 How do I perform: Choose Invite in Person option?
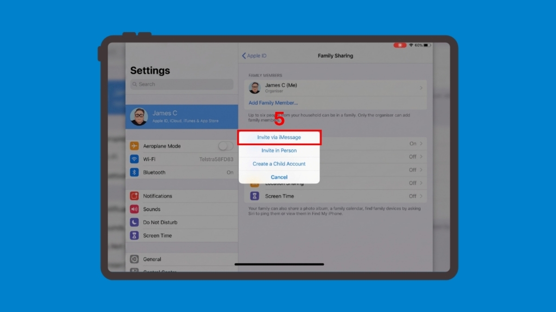coord(279,151)
